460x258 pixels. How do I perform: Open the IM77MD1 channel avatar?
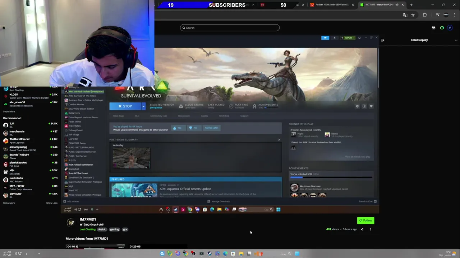71,223
